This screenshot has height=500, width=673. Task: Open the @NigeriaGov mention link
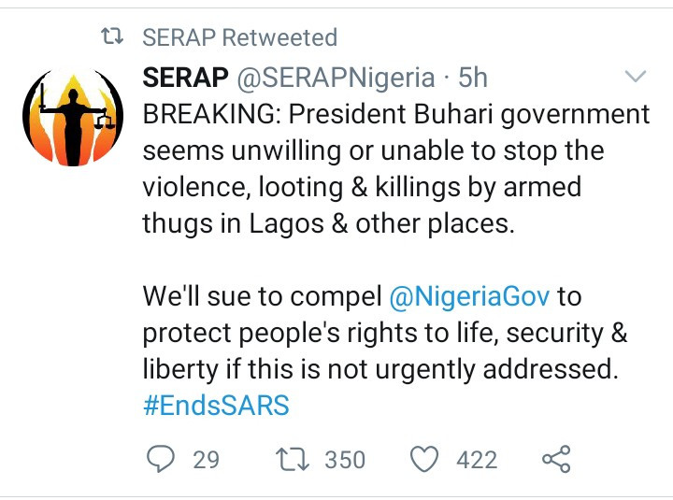tap(473, 297)
